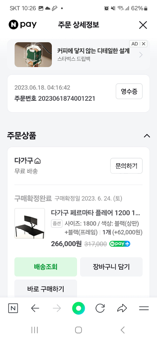Screen dimensions: 157x340
Task: Open the black desk product thumbnail
Action: pos(30,223)
